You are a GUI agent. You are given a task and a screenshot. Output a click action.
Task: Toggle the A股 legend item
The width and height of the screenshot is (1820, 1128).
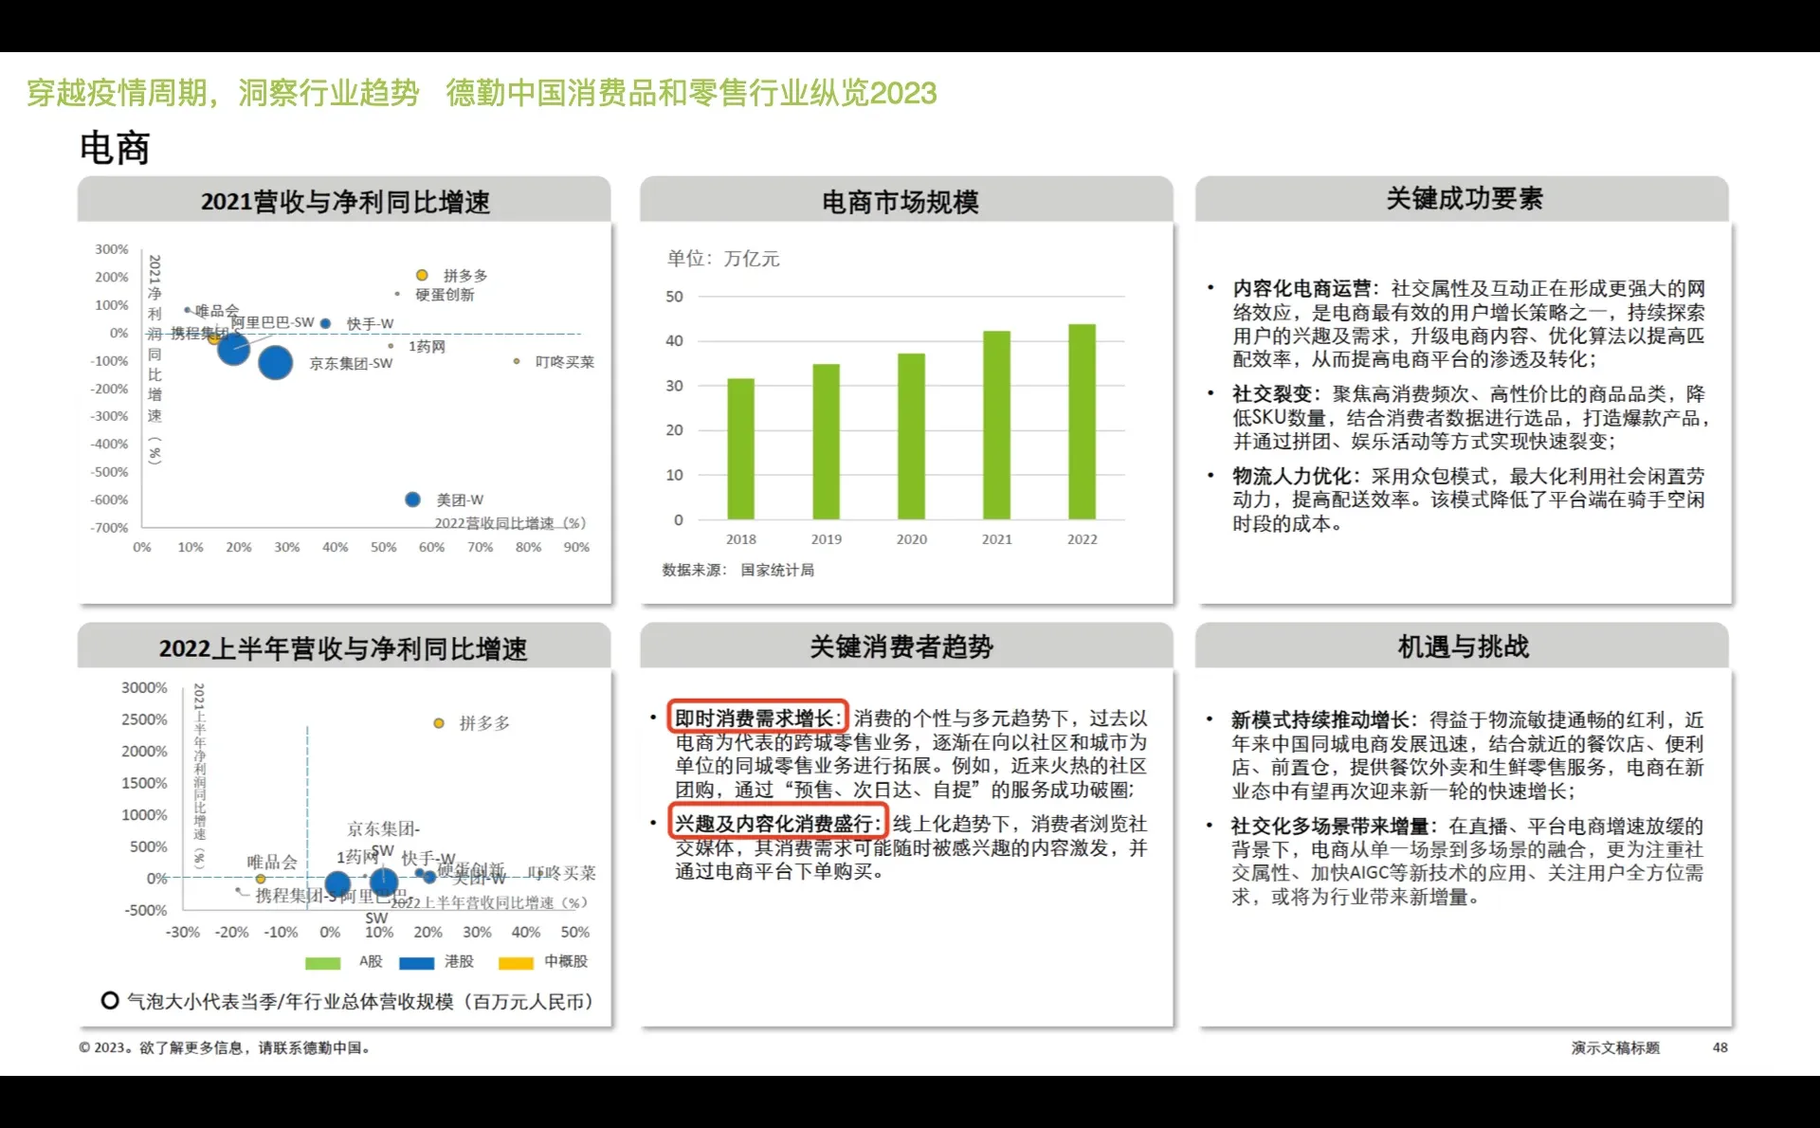pyautogui.click(x=324, y=963)
